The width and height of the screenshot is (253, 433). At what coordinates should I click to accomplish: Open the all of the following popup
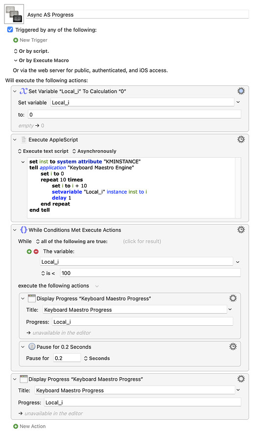coord(72,242)
